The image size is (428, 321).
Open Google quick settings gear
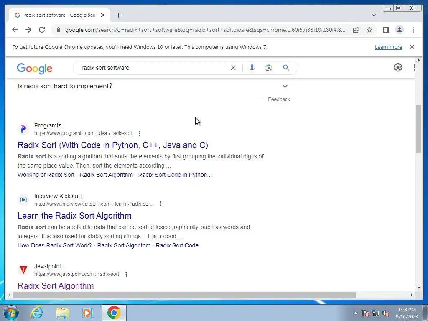click(x=398, y=67)
